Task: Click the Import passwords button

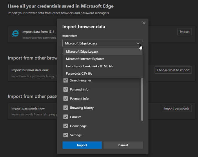Action: point(177,108)
